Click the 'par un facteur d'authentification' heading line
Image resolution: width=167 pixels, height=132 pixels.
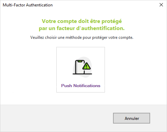click(82, 28)
